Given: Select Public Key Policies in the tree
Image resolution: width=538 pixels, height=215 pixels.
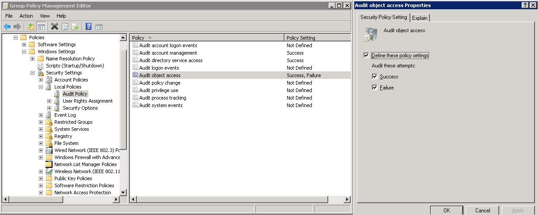Looking at the screenshot, I should [x=73, y=178].
